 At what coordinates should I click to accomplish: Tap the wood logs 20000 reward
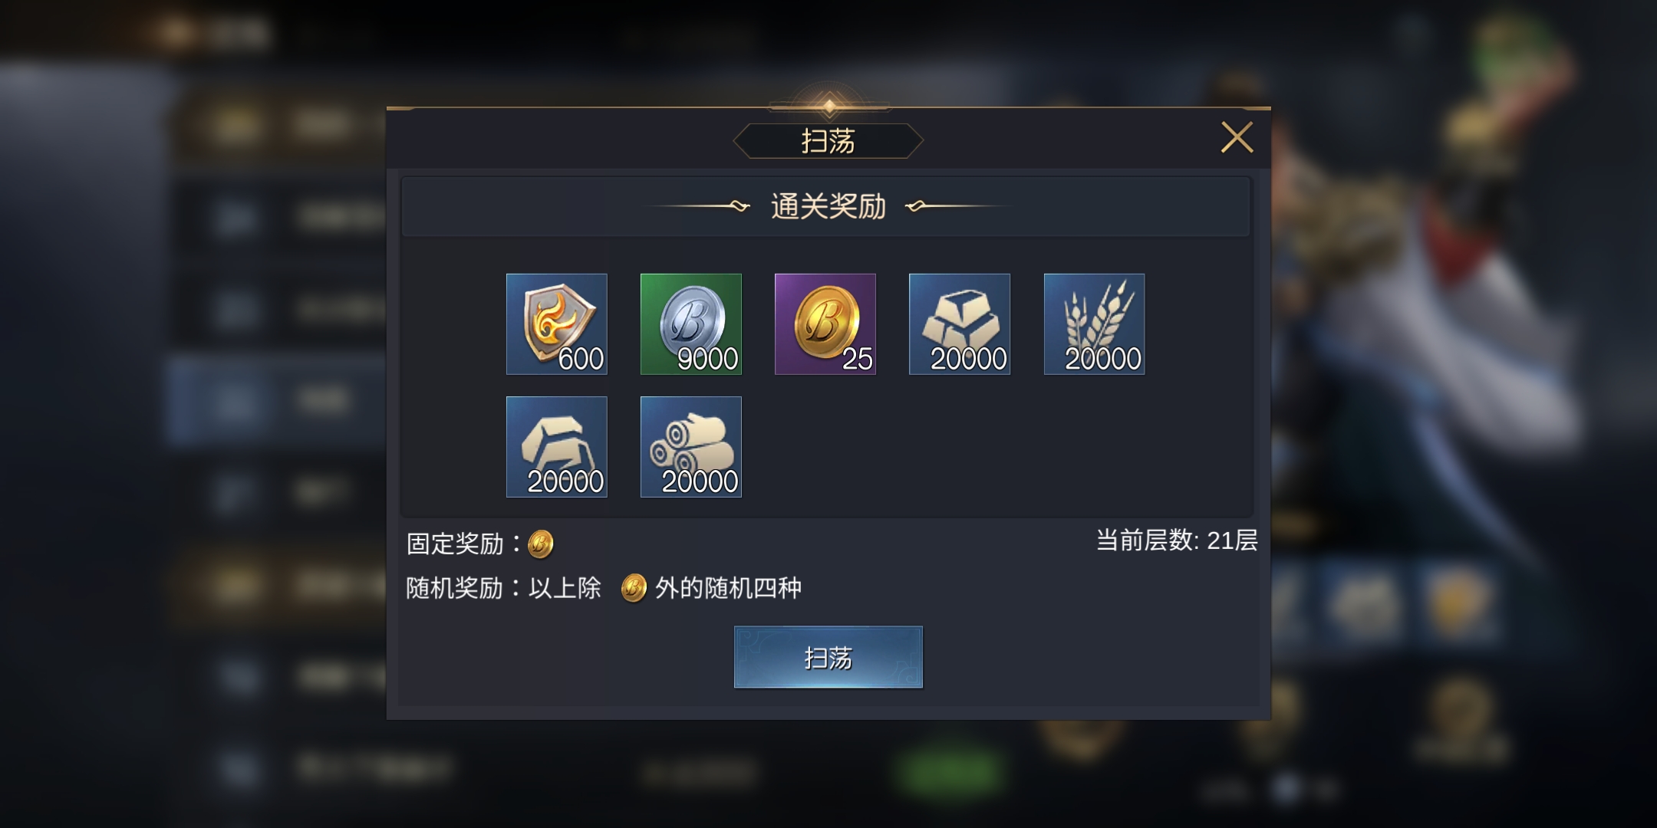pyautogui.click(x=690, y=446)
